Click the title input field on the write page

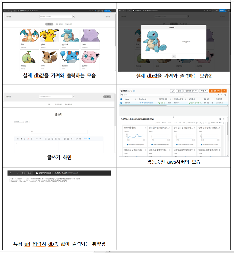point(59,132)
